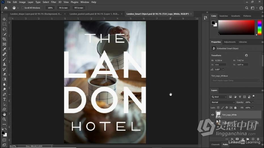The height and width of the screenshot is (148, 264).
Task: Select the Horizontal Type tool
Action: tap(4, 99)
